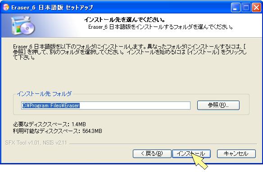Click the heading インストール先を選んでください。

coord(125,20)
